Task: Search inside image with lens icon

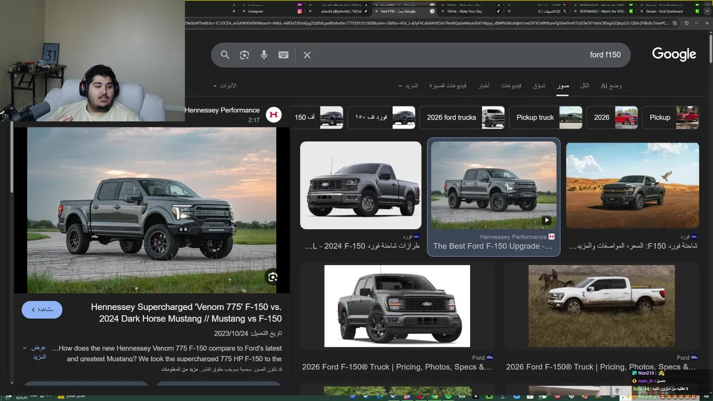Action: pos(272,277)
